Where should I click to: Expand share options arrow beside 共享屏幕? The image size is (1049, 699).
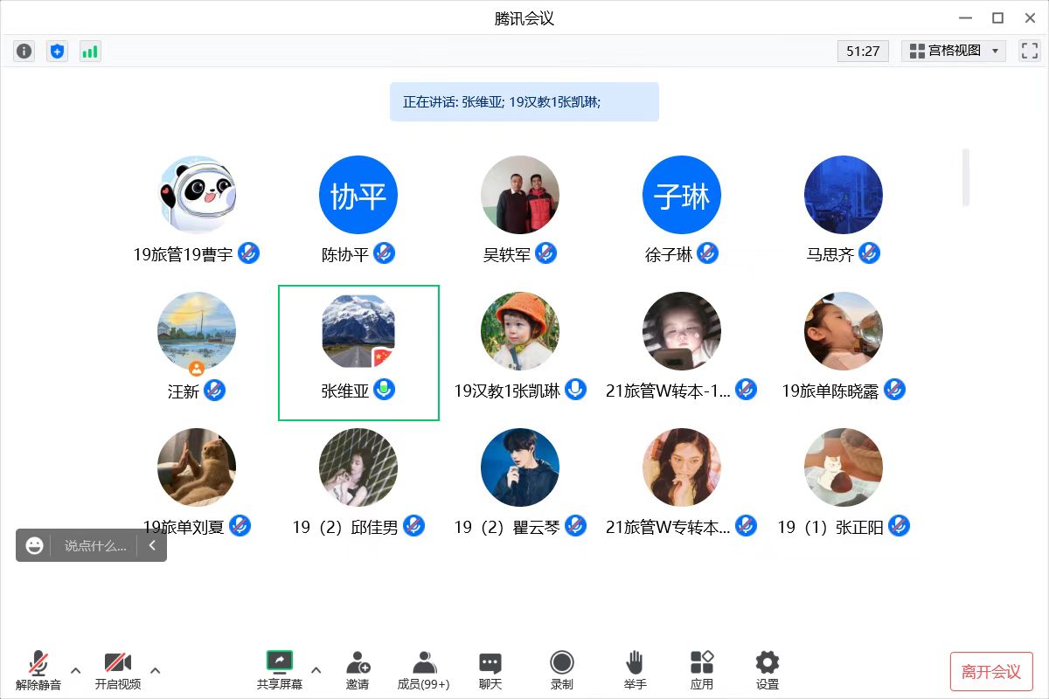(x=316, y=670)
